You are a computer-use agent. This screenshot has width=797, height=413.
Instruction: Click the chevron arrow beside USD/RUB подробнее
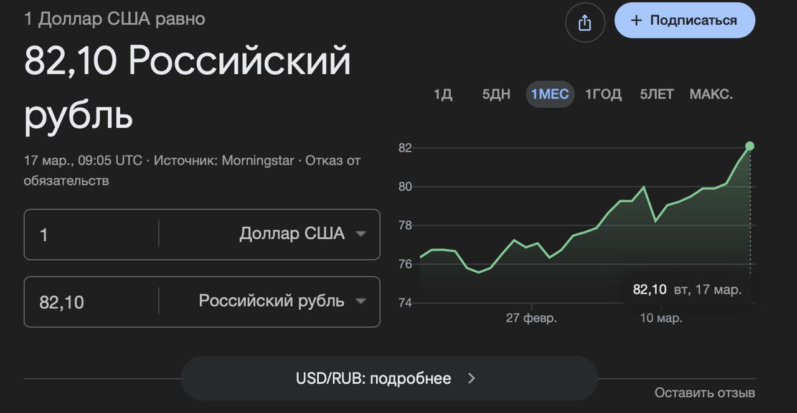(x=471, y=378)
